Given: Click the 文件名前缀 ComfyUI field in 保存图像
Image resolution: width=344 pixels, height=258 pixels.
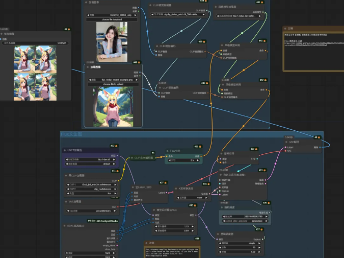Looking at the screenshot, I should pos(35,43).
